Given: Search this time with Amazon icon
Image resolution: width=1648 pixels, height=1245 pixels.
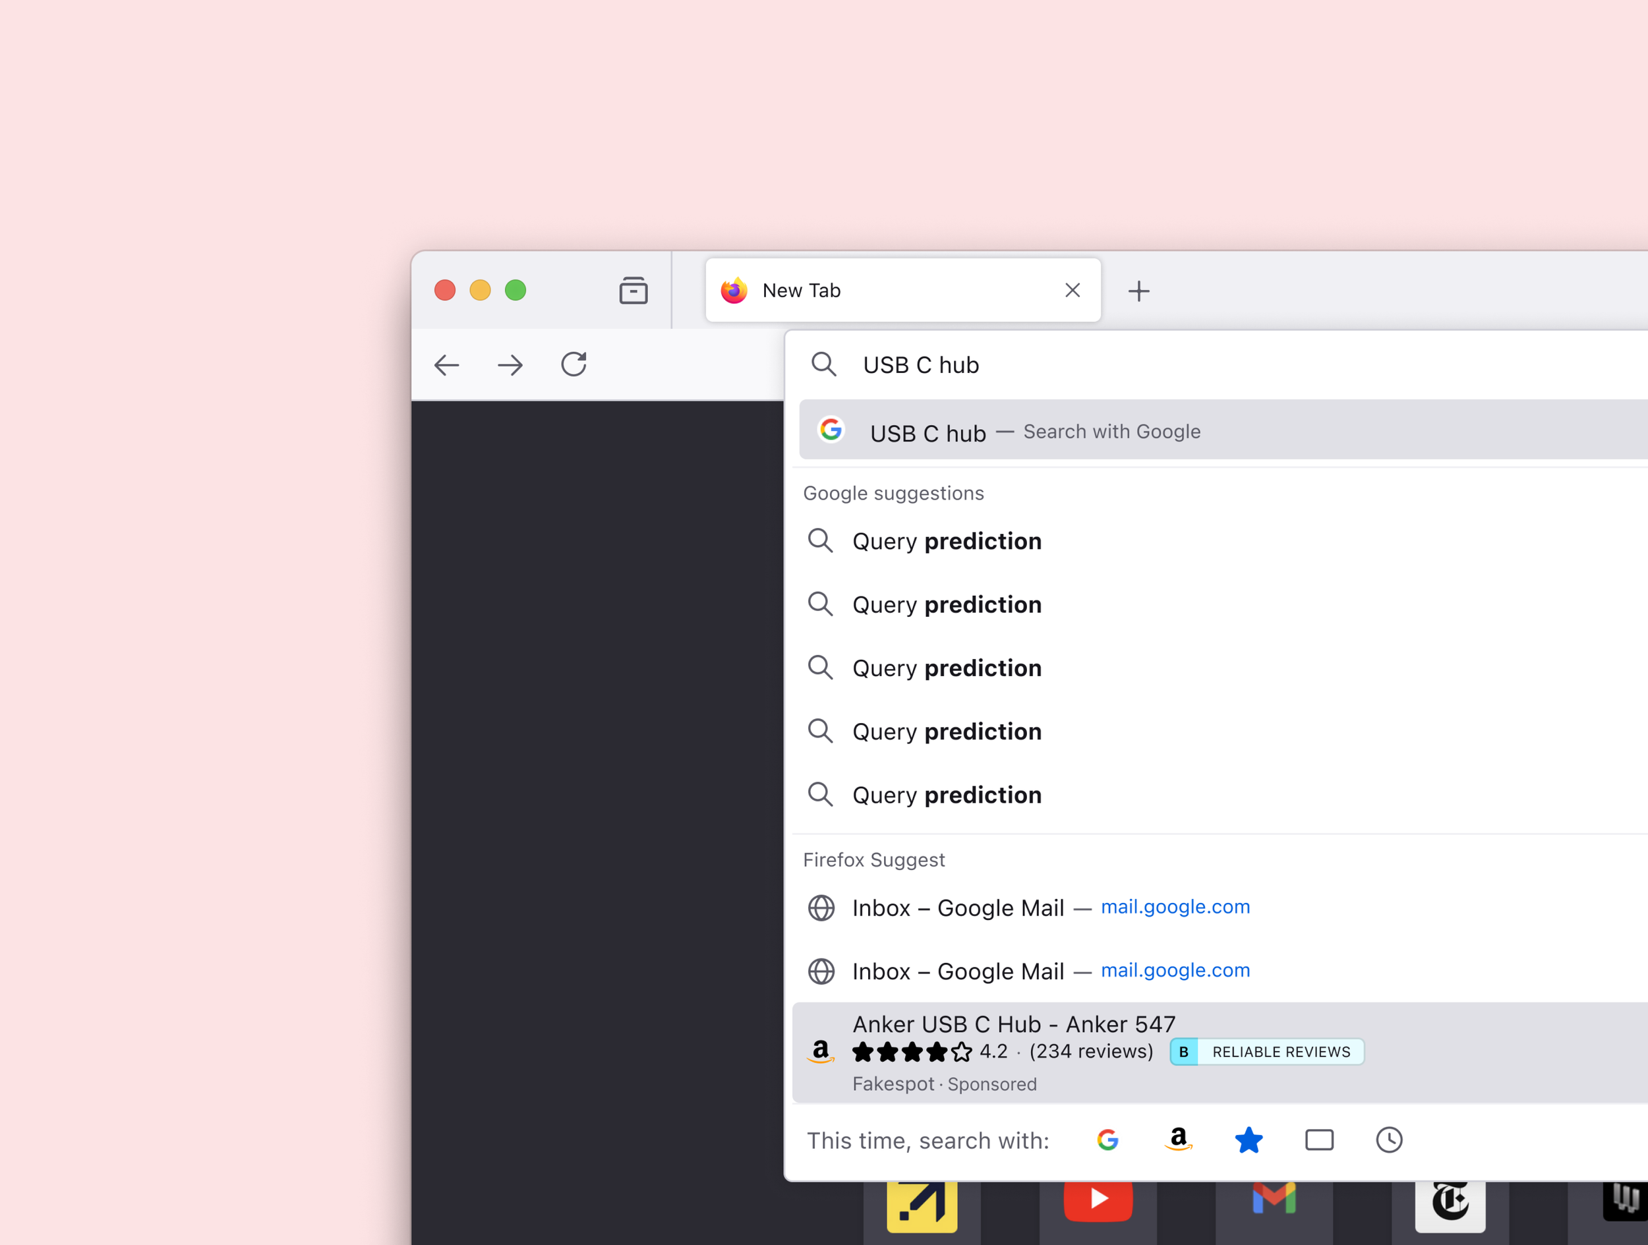Looking at the screenshot, I should [1178, 1139].
